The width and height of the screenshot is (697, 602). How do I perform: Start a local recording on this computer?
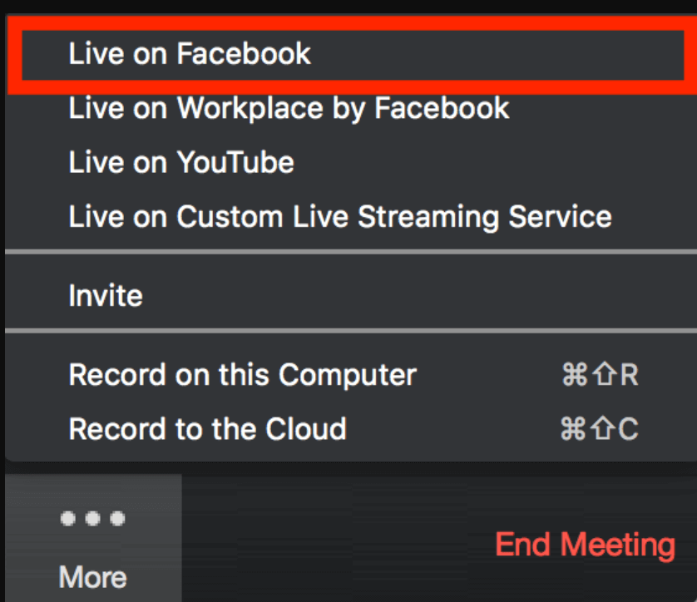coord(241,375)
